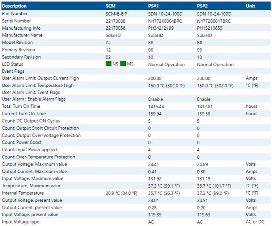
Task: Click the AC or DC unit text
Action: [x=255, y=222]
